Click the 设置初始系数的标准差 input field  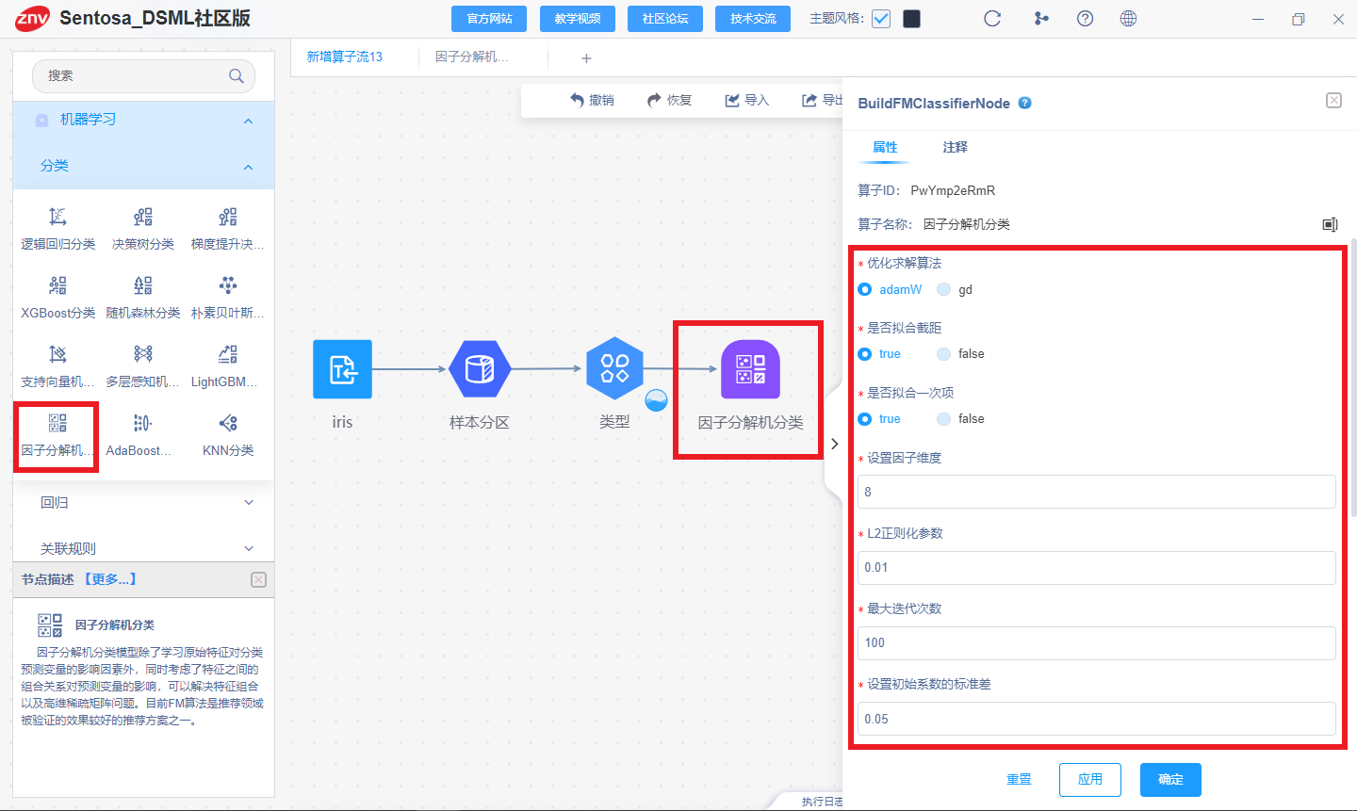pos(1097,719)
